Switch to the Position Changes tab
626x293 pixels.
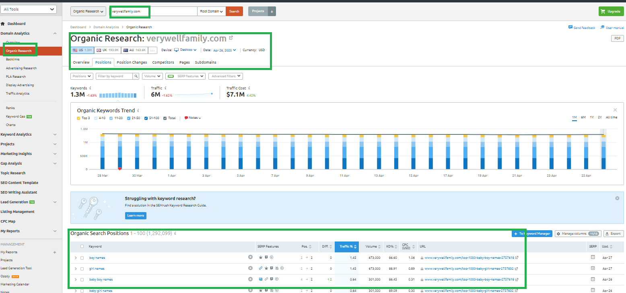point(132,62)
